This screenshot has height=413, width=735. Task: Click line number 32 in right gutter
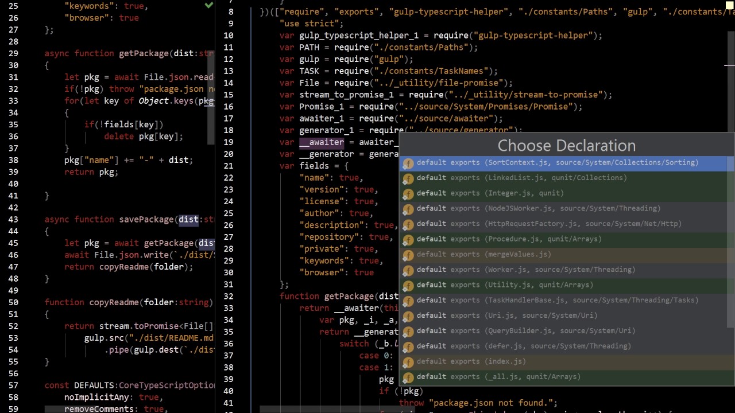(x=228, y=297)
